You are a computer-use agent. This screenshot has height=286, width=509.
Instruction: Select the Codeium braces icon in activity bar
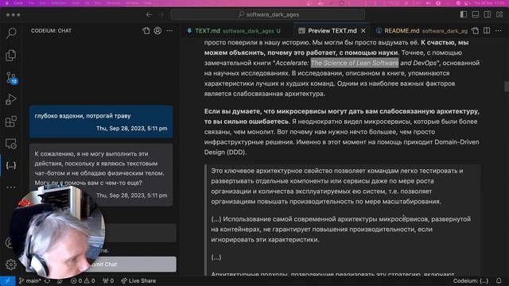coord(11,165)
